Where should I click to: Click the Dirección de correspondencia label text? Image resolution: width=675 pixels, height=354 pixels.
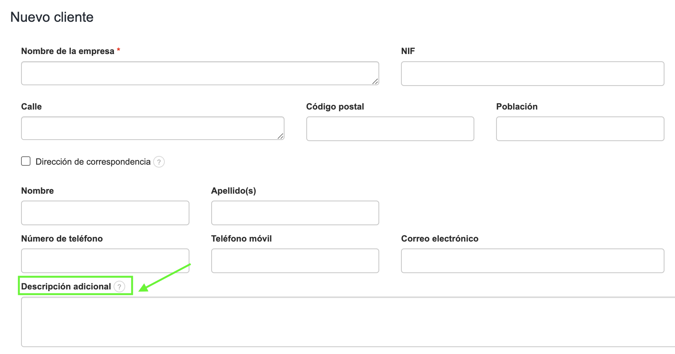pos(93,162)
